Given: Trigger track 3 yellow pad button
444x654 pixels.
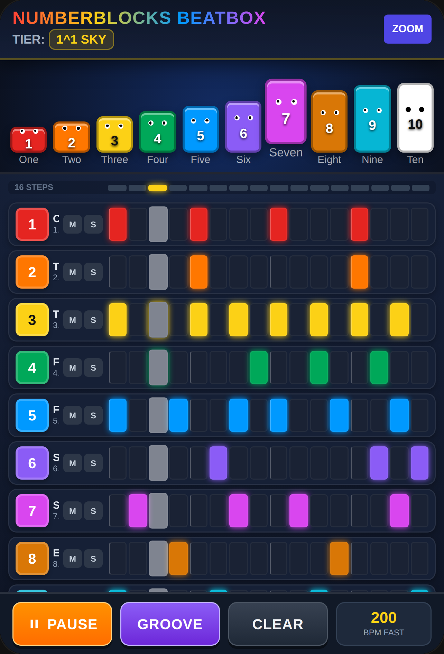Looking at the screenshot, I should point(32,320).
